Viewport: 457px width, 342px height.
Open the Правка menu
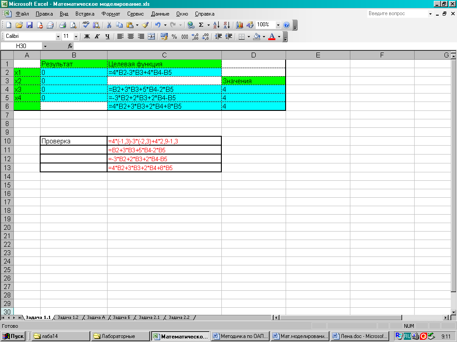(x=44, y=14)
